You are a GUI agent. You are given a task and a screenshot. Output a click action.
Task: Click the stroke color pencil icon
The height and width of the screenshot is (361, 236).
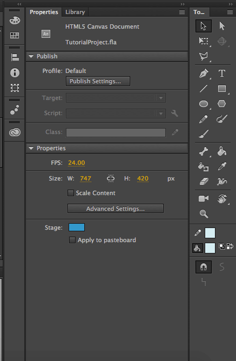coord(197,233)
